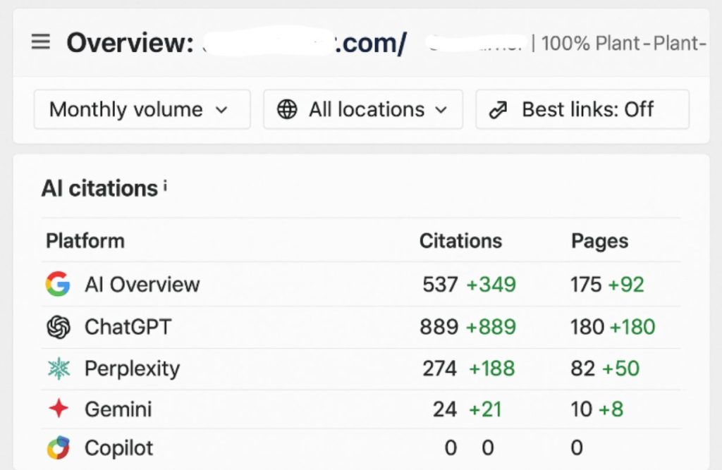The width and height of the screenshot is (722, 470).
Task: Toggle Best links: Off button
Action: (582, 110)
